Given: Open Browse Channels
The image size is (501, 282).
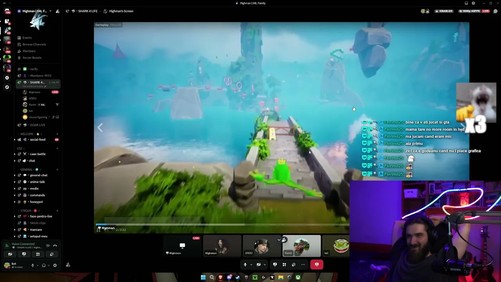Looking at the screenshot, I should pyautogui.click(x=38, y=44).
